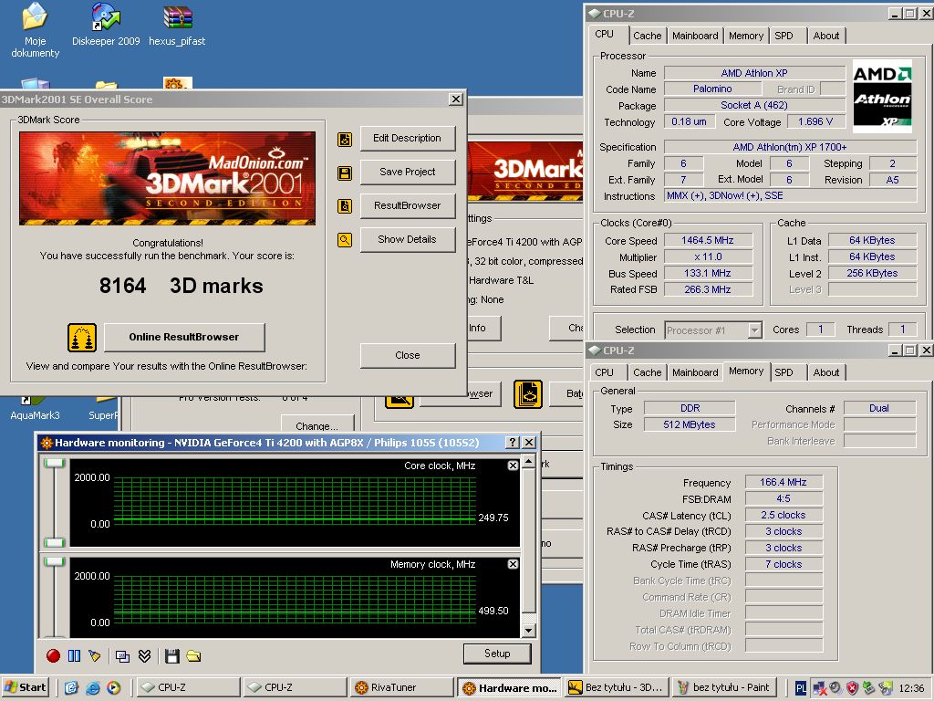Image resolution: width=934 pixels, height=701 pixels.
Task: Open AquaMark3 desktop shortcut
Action: 35,408
